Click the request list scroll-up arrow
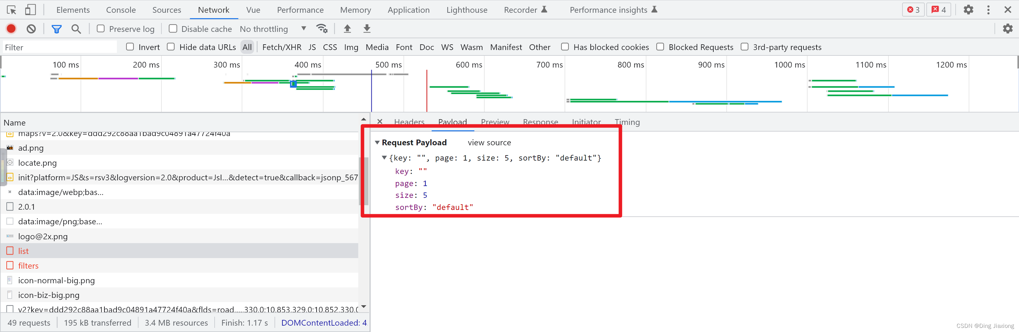This screenshot has width=1019, height=332. (364, 119)
